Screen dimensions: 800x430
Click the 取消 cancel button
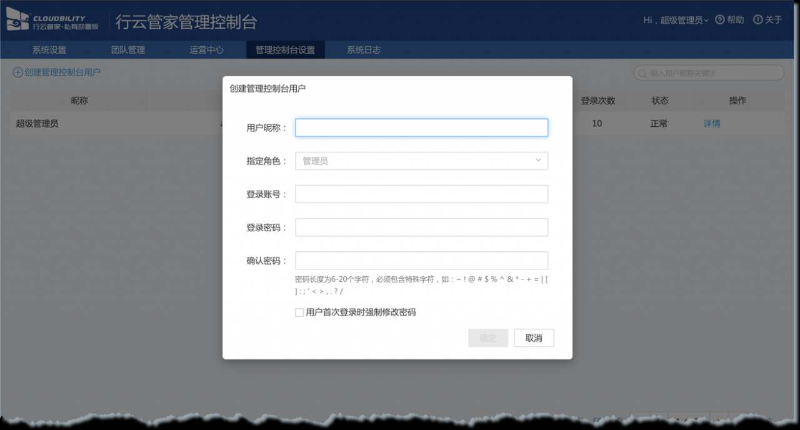pyautogui.click(x=534, y=338)
